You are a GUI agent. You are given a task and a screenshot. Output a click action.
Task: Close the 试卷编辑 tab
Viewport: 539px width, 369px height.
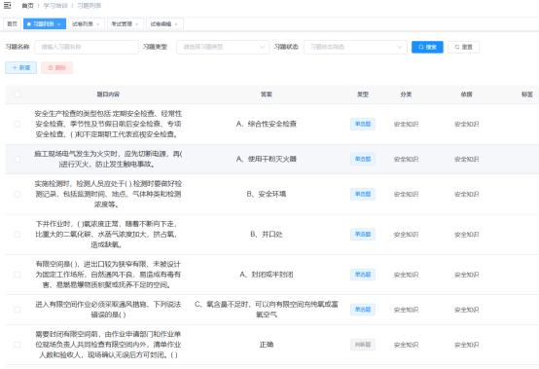point(176,24)
